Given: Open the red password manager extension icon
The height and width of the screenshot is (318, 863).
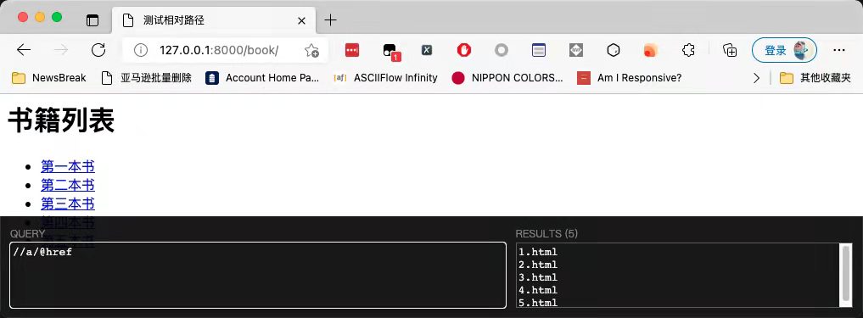Looking at the screenshot, I should click(x=352, y=50).
